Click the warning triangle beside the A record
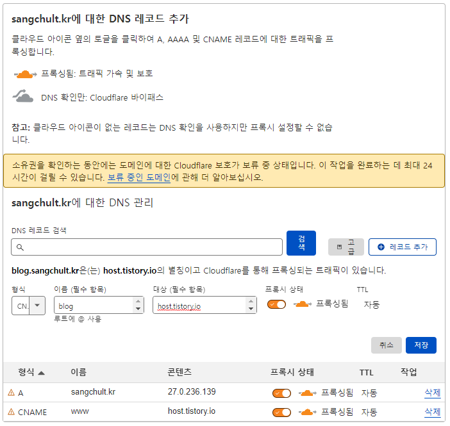450x426 pixels. (x=11, y=393)
